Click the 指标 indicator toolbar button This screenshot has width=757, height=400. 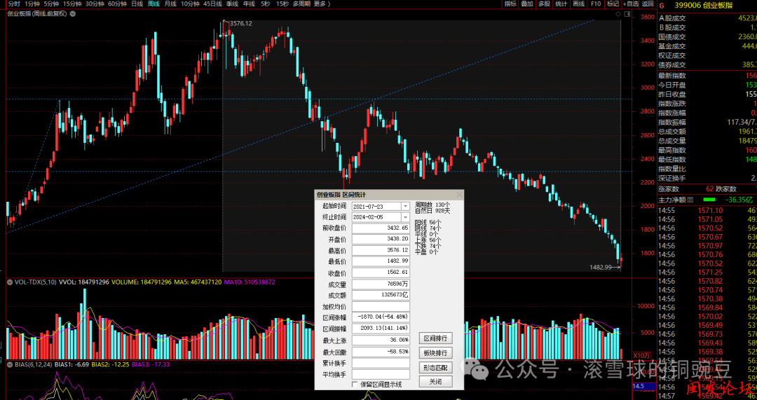[510, 4]
